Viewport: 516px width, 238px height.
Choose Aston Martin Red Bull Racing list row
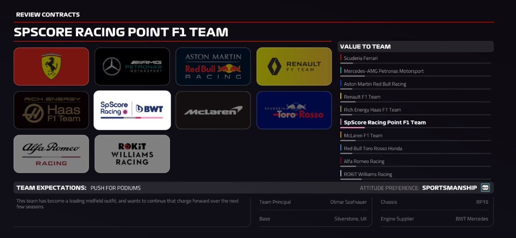[x=415, y=84]
